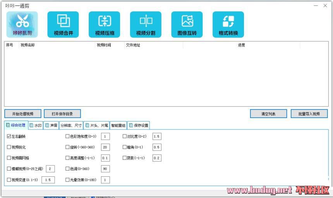Open the 图像互转 image convert tool
The image size is (333, 198).
(187, 24)
